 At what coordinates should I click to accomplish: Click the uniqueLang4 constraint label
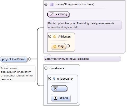[x=65, y=79]
